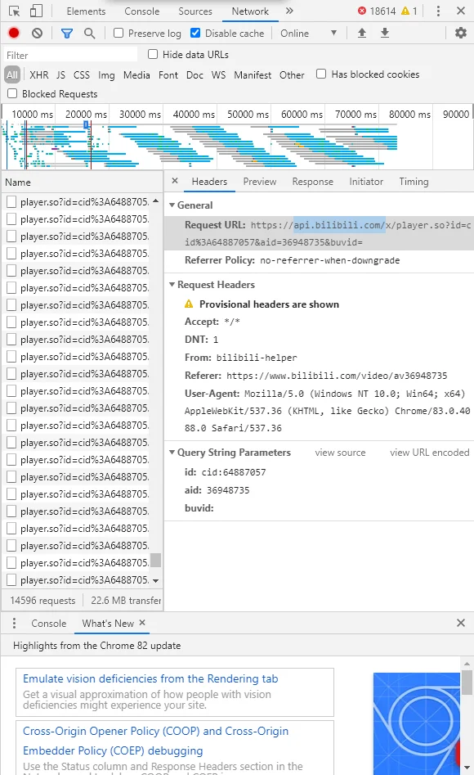The height and width of the screenshot is (775, 474).
Task: Switch to the Elements tab
Action: [x=86, y=11]
